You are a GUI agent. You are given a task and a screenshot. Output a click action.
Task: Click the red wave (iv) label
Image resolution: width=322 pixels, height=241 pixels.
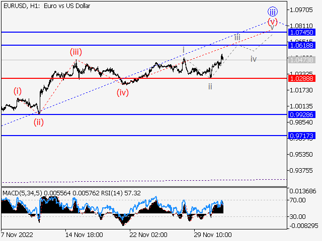(x=123, y=92)
